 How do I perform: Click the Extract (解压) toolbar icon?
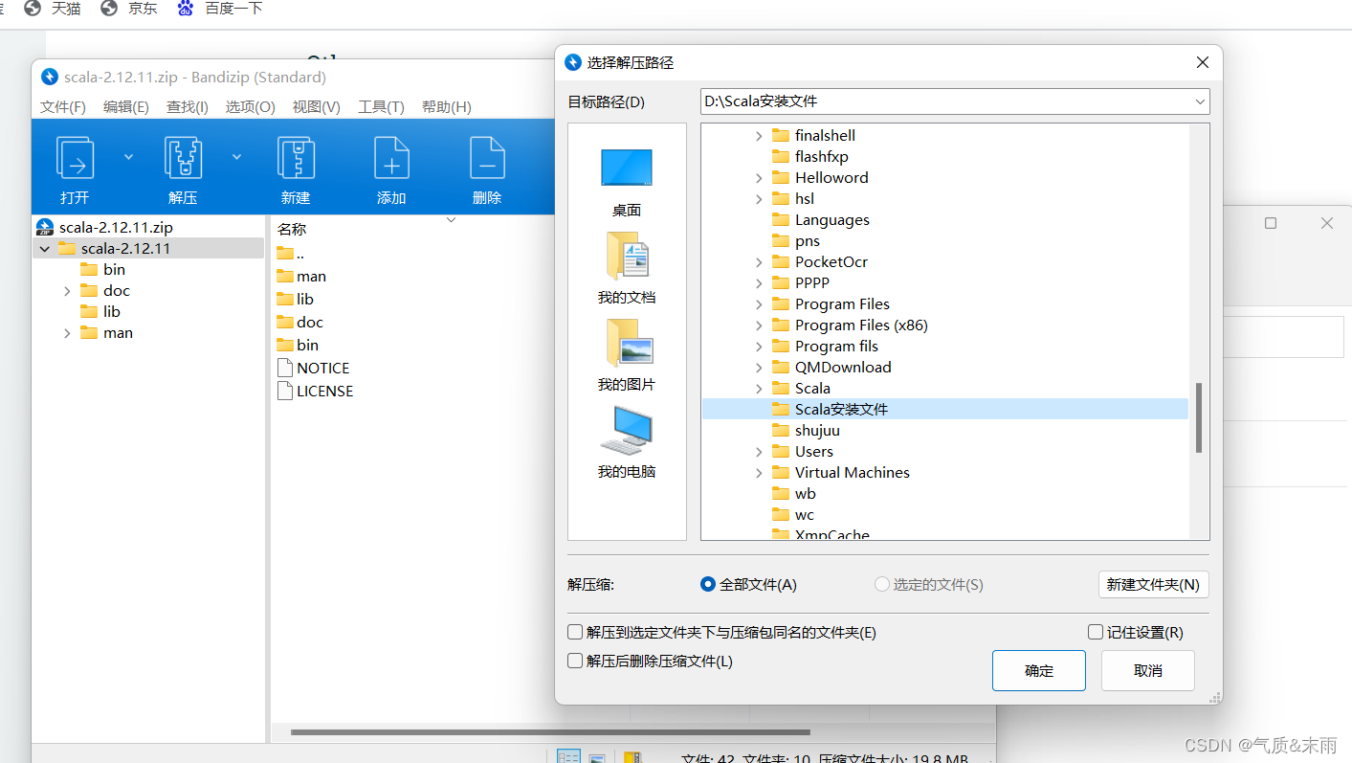click(x=183, y=158)
